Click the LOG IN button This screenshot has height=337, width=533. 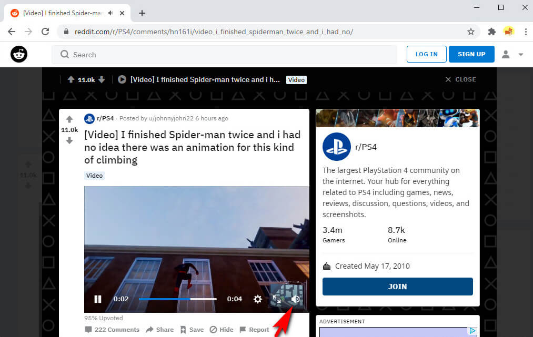(x=426, y=54)
